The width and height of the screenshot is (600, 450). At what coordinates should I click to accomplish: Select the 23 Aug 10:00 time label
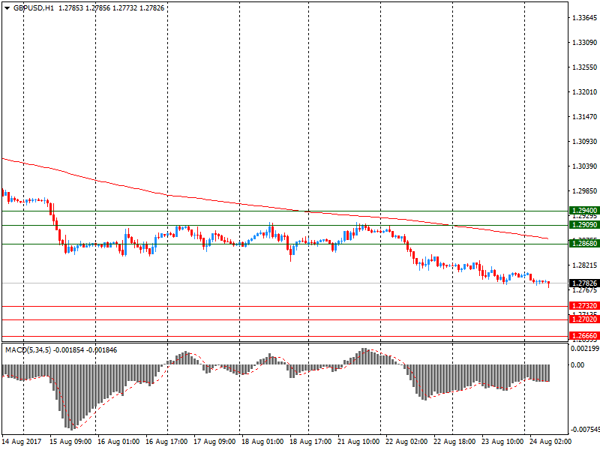coord(502,442)
